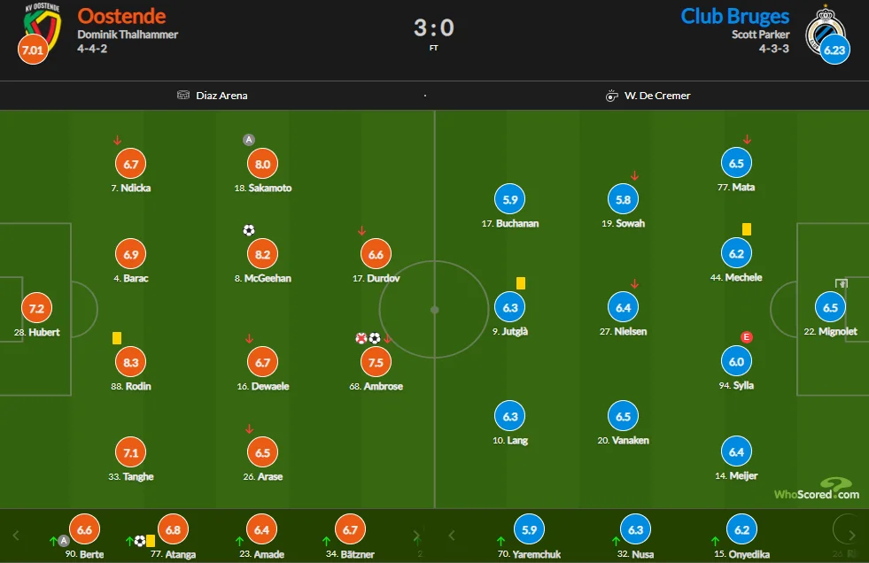Click the red error badge above Sylla
Viewport: 869px width, 563px height.
[747, 337]
